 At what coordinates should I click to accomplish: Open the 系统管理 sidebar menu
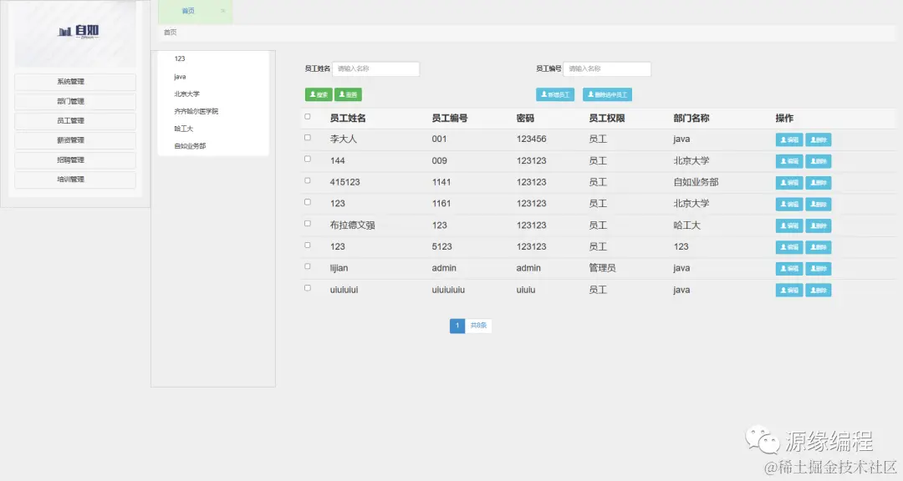coord(75,82)
